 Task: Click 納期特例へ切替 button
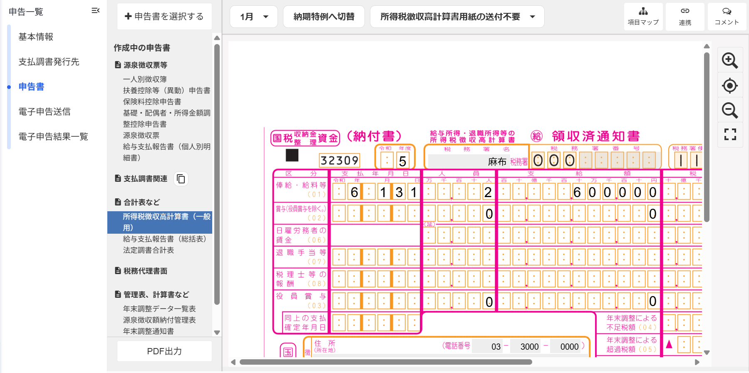pyautogui.click(x=324, y=17)
